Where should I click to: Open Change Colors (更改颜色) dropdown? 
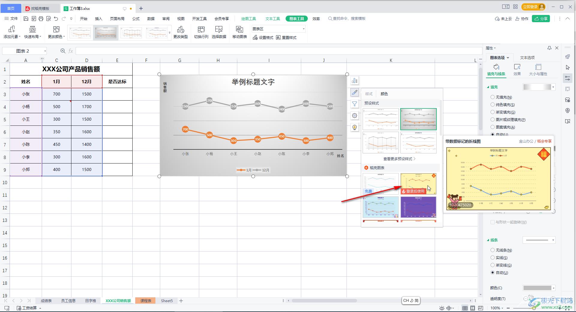pos(56,32)
